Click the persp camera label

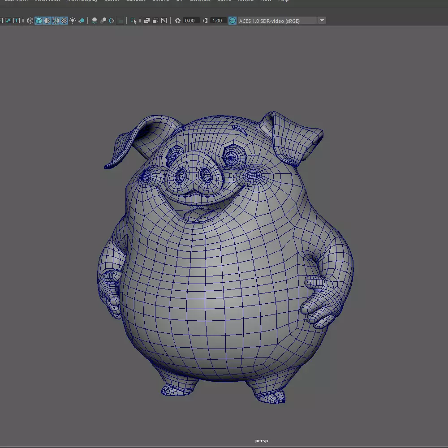tap(262, 440)
